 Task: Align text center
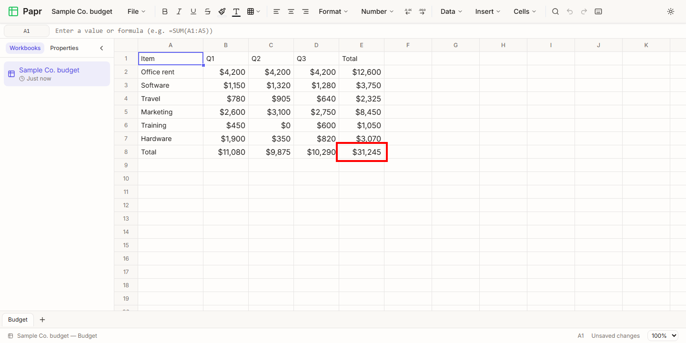(291, 11)
